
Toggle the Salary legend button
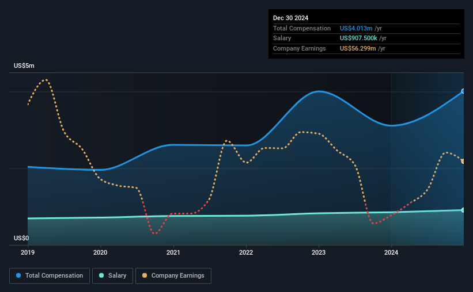112,276
